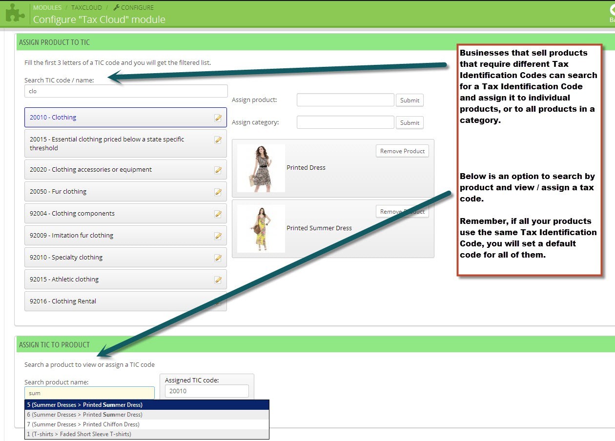Remove the Printed Summer Dress product
The image size is (615, 441).
(x=403, y=212)
